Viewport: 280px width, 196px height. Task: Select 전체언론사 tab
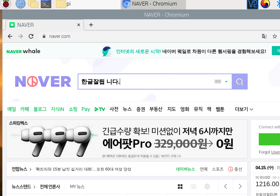pyautogui.click(x=50, y=187)
